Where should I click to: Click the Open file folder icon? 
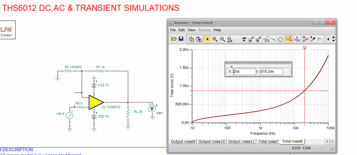(x=174, y=39)
